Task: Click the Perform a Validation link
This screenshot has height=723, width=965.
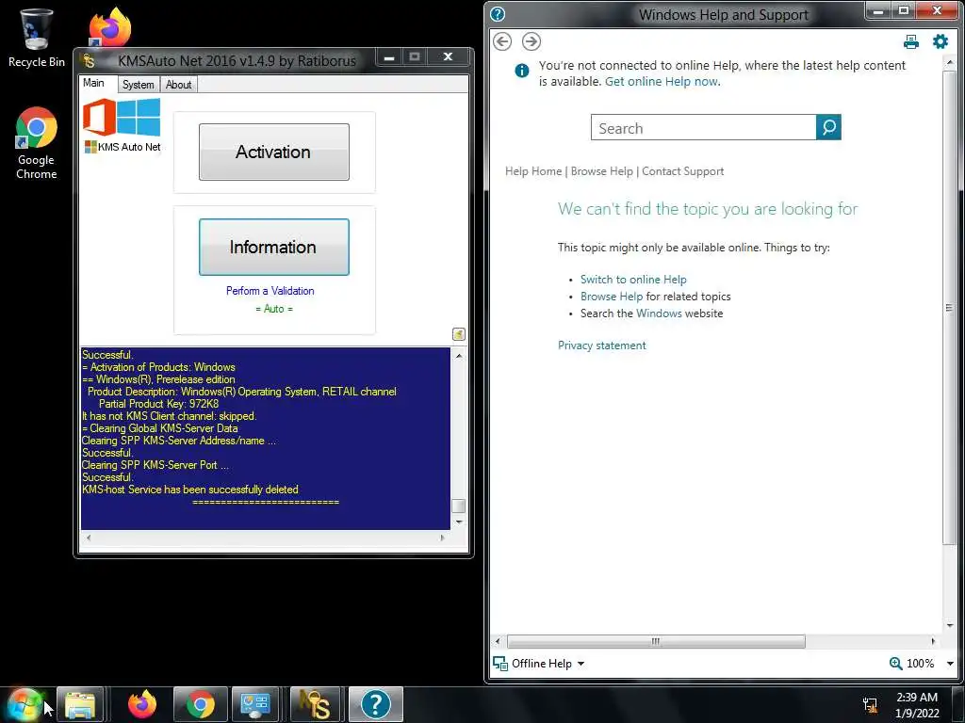Action: [270, 291]
